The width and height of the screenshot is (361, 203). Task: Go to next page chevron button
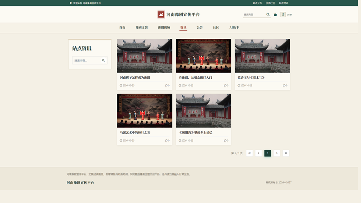pos(277,153)
